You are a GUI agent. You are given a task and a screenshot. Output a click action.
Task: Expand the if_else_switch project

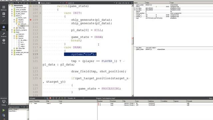(x=12, y=14)
